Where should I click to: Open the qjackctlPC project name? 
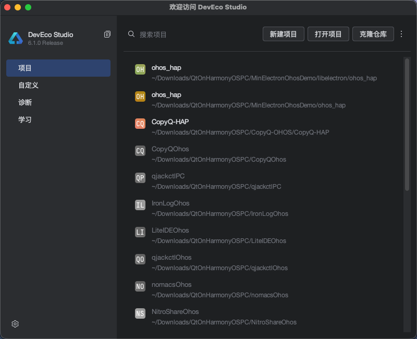click(x=168, y=176)
